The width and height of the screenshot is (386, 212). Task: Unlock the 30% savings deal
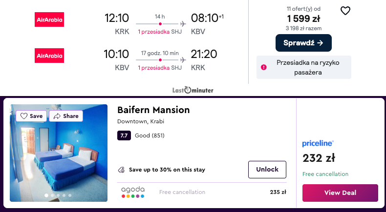(x=267, y=170)
